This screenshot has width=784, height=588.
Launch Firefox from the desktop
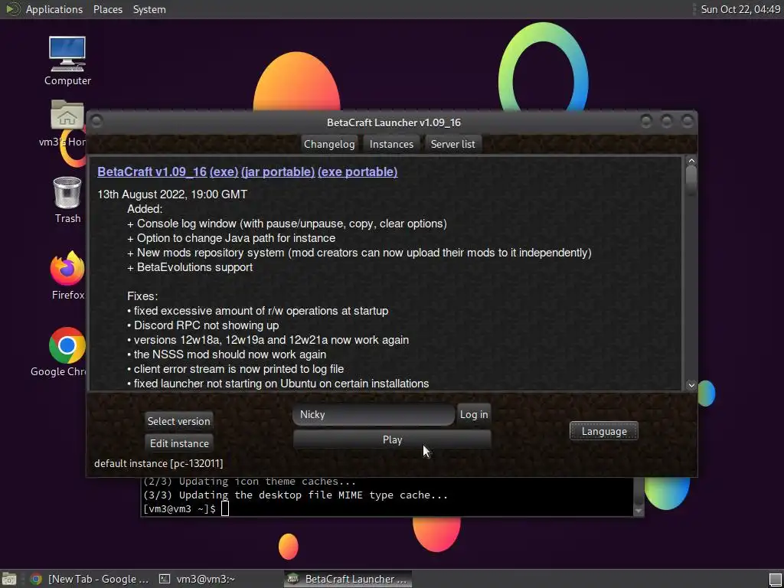pyautogui.click(x=67, y=268)
